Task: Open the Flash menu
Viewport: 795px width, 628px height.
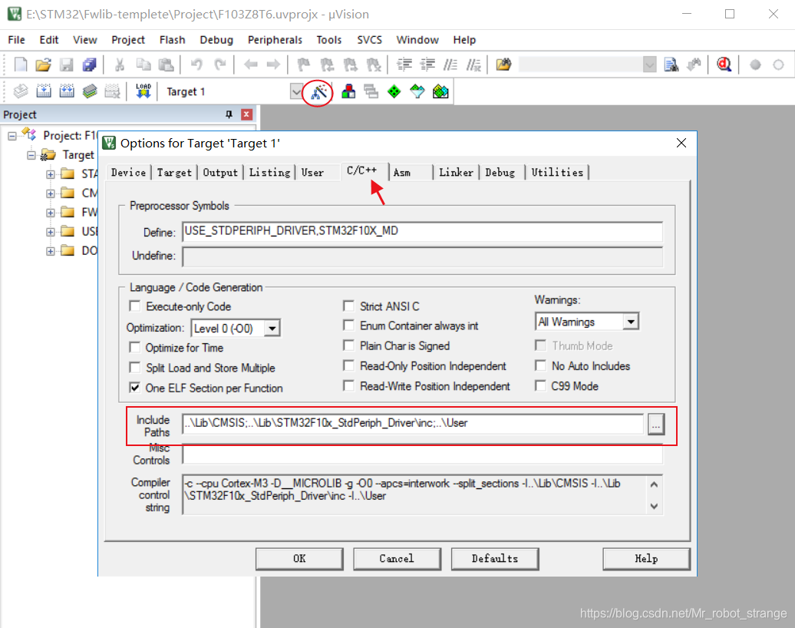Action: [x=173, y=40]
